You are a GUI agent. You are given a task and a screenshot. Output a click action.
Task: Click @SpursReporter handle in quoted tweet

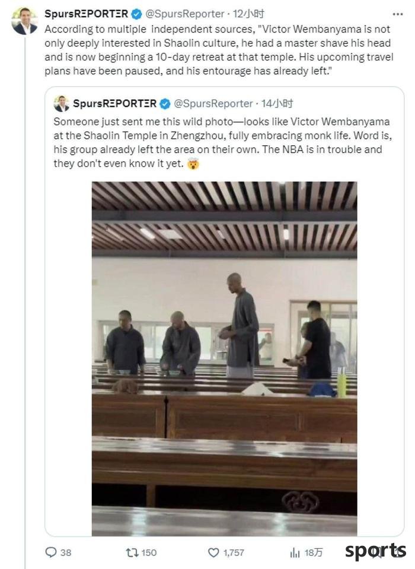[213, 103]
